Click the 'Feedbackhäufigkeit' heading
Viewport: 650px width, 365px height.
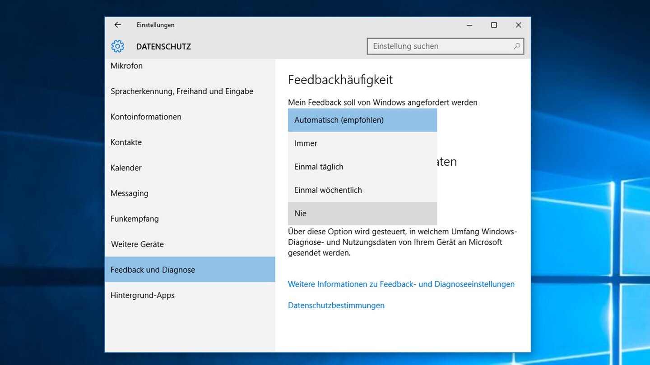tap(340, 79)
